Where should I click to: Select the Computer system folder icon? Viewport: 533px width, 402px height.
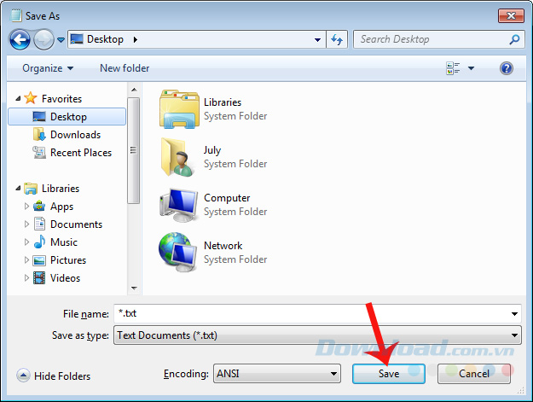pyautogui.click(x=179, y=205)
